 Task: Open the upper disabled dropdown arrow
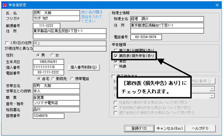pyautogui.click(x=212, y=89)
